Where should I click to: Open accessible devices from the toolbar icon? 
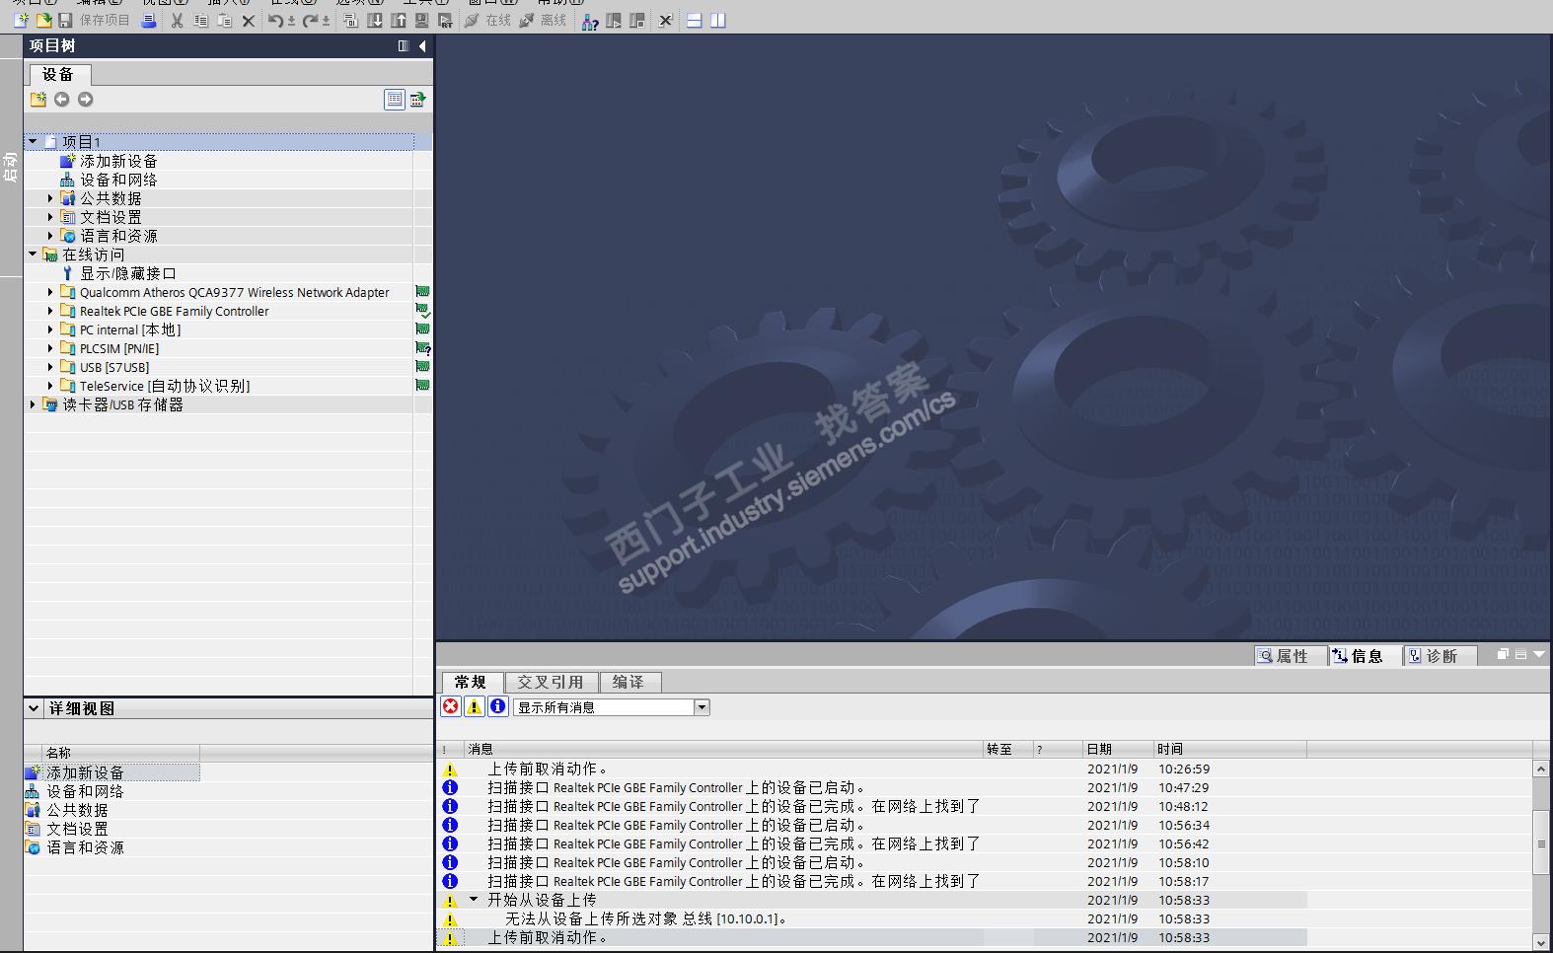[x=590, y=20]
